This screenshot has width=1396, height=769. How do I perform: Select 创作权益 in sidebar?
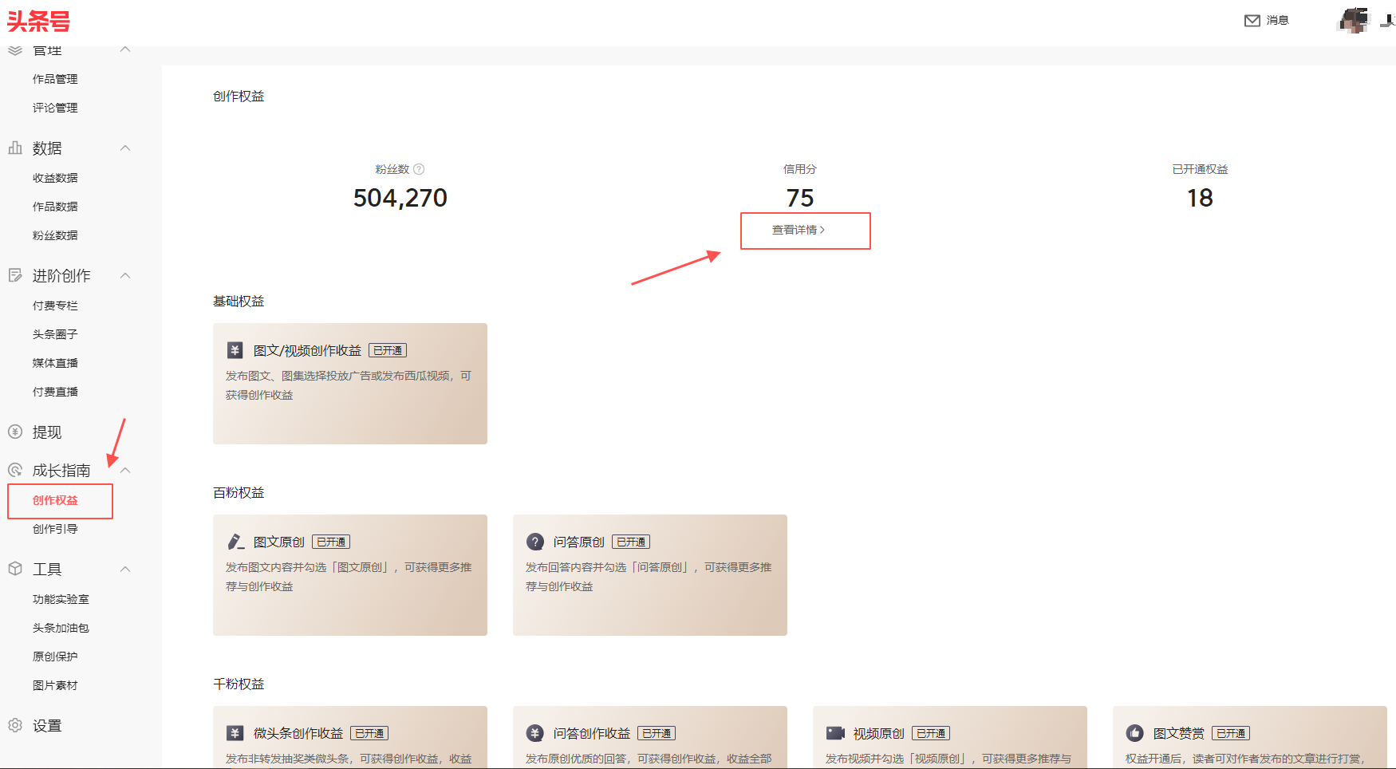(x=55, y=500)
